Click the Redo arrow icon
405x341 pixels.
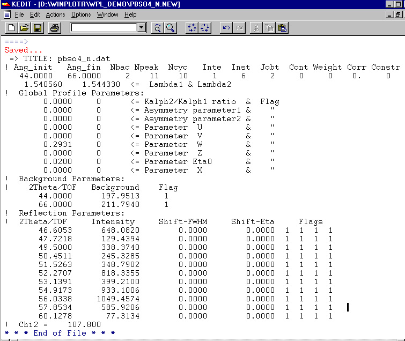[239, 28]
